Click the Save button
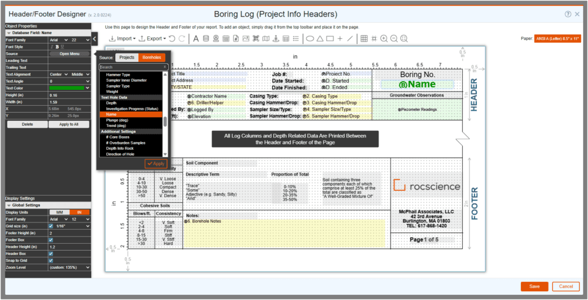 [534, 286]
